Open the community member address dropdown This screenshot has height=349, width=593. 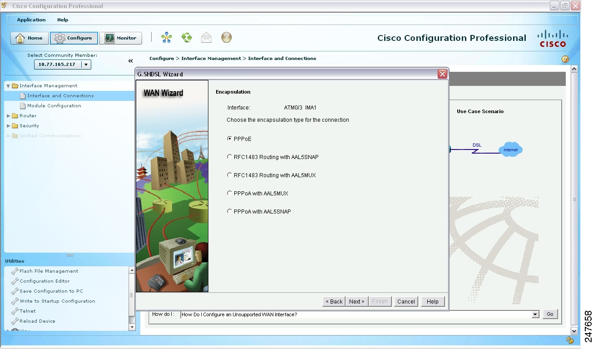87,64
